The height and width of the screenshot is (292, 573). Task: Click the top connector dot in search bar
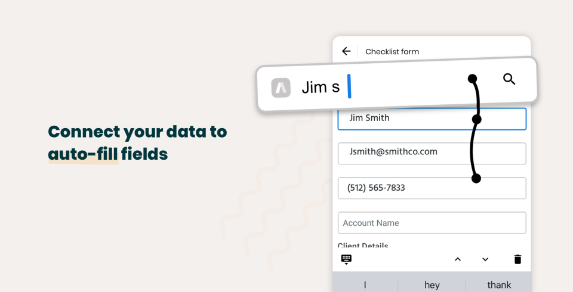click(x=473, y=79)
